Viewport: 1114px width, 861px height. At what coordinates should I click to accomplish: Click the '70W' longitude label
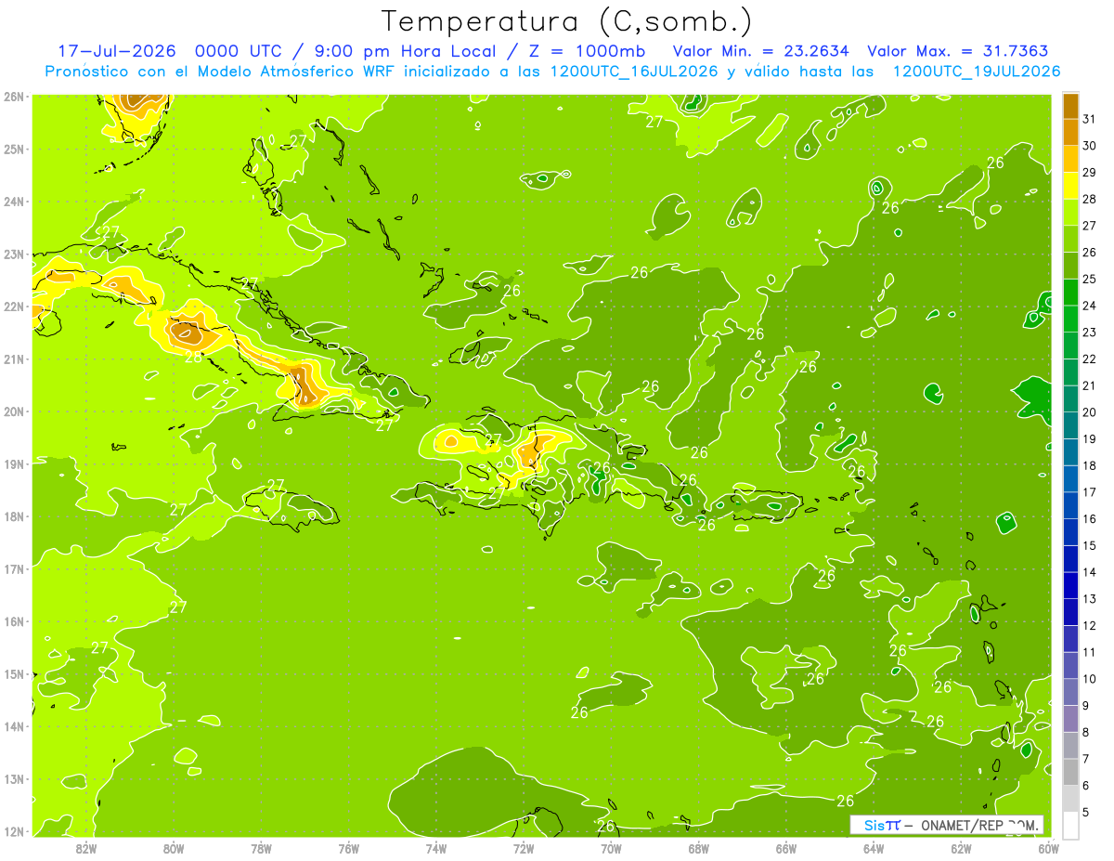click(x=611, y=848)
